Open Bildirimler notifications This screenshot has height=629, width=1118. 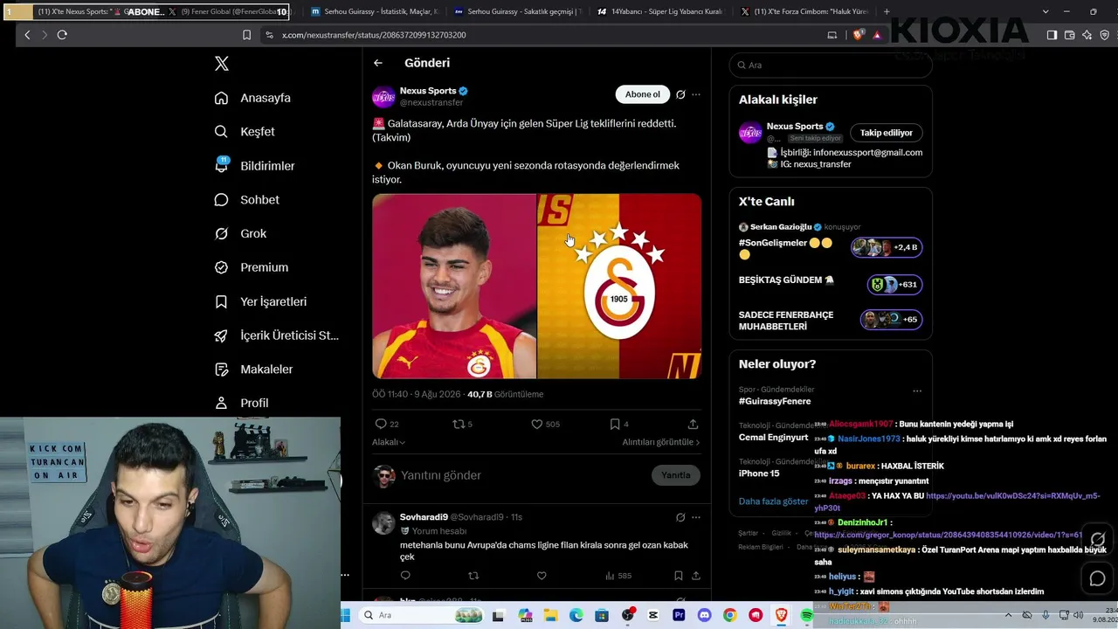click(x=255, y=166)
